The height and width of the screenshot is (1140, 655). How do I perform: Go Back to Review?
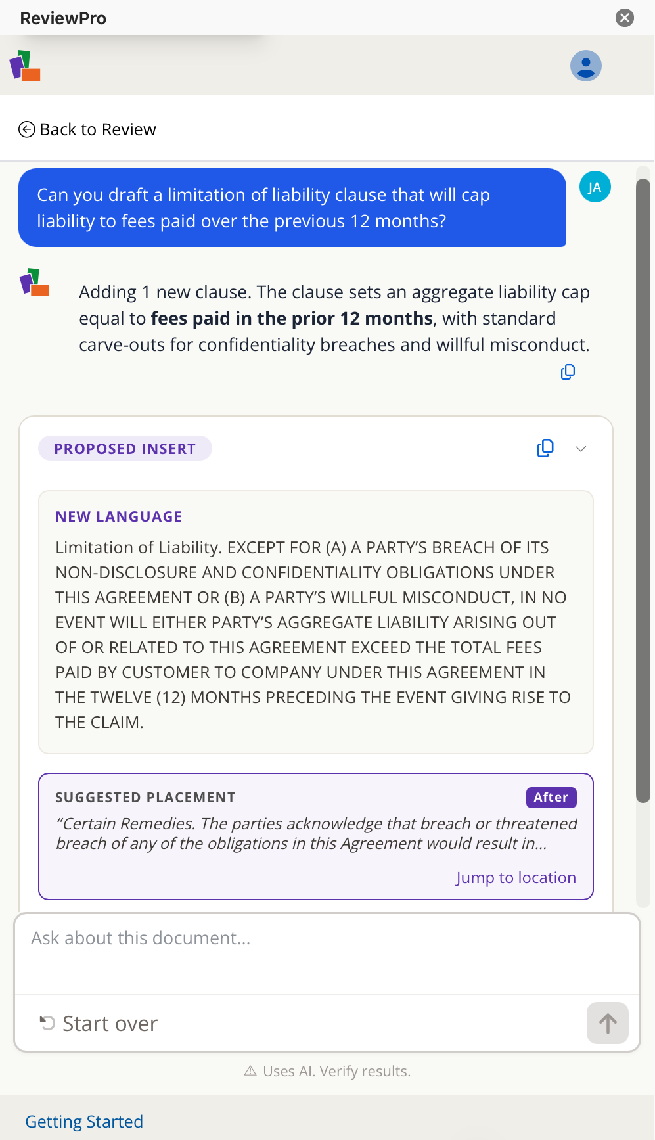[87, 129]
